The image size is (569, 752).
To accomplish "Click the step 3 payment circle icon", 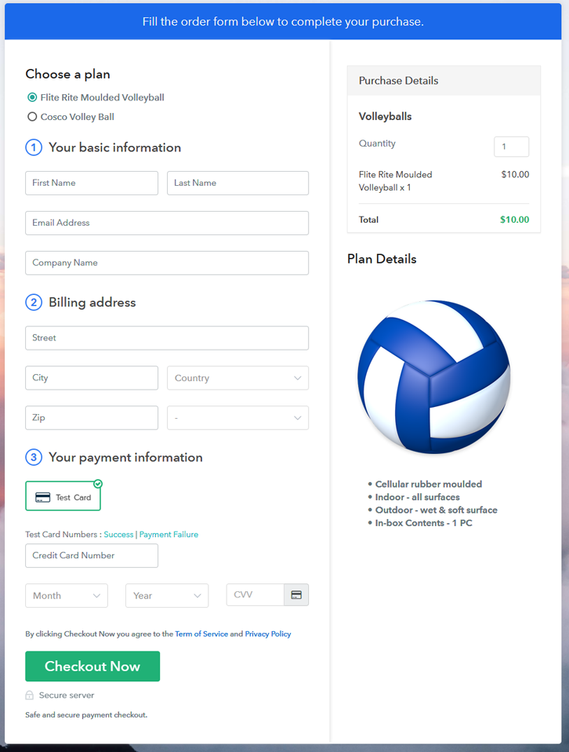I will 34,457.
